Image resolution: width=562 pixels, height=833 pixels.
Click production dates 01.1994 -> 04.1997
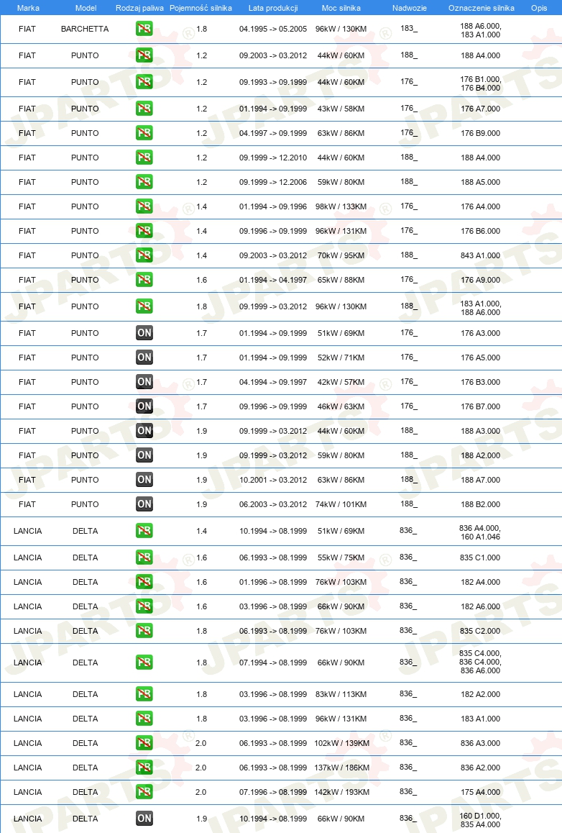click(273, 279)
